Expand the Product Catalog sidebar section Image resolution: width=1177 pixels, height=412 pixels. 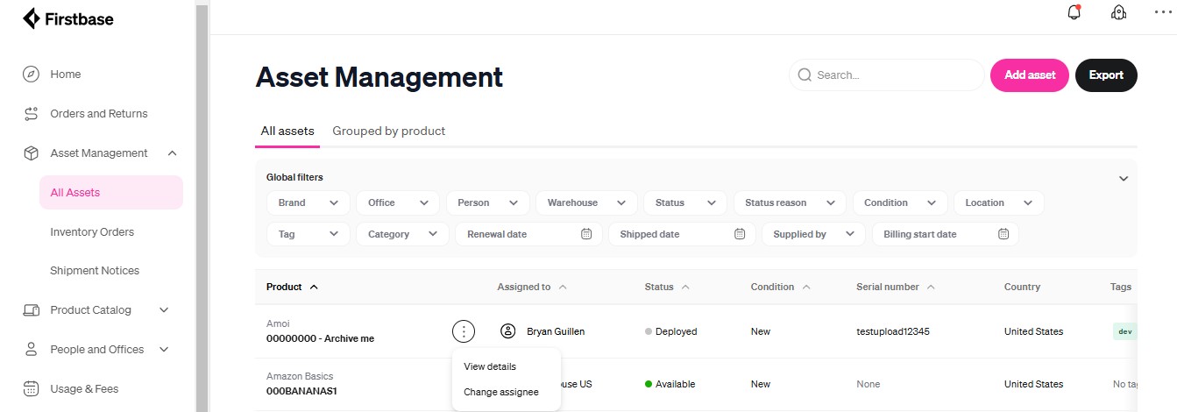[164, 310]
